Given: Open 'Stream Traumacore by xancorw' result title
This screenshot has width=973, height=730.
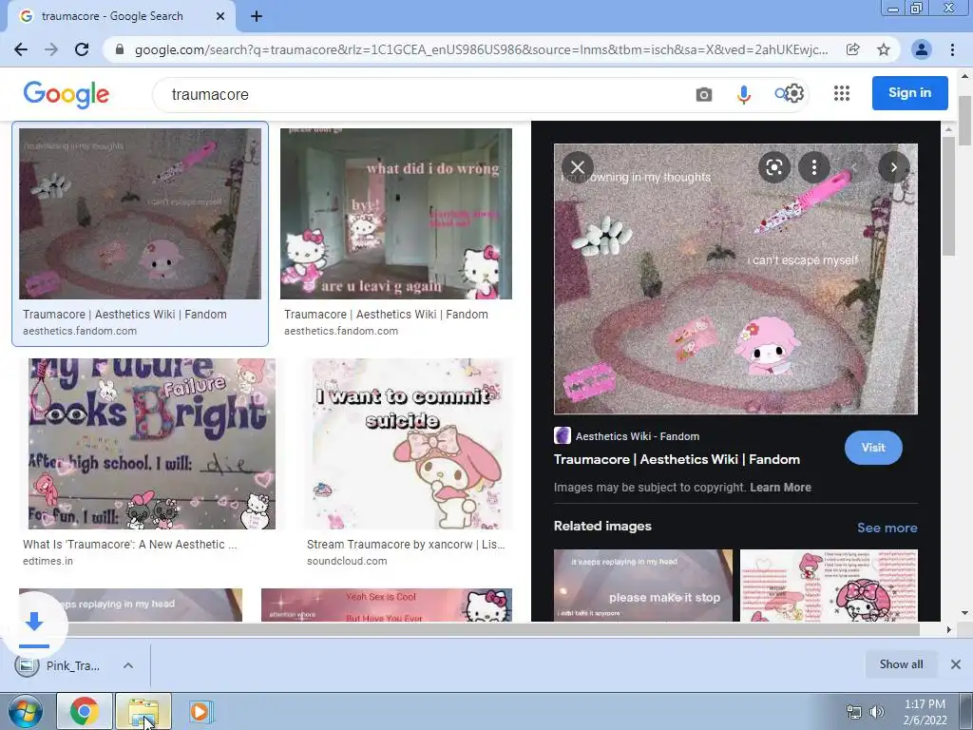Looking at the screenshot, I should (406, 545).
